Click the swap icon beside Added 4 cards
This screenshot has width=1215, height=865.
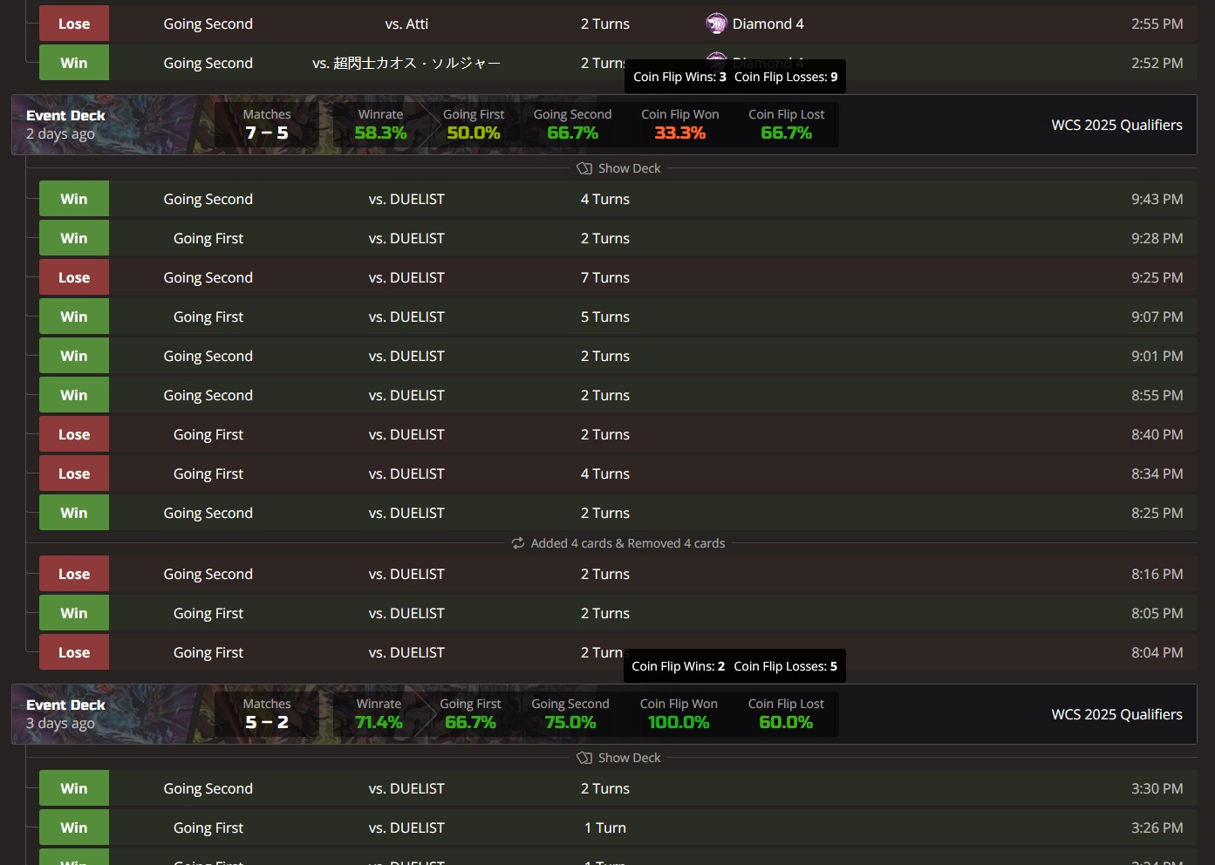pyautogui.click(x=518, y=543)
